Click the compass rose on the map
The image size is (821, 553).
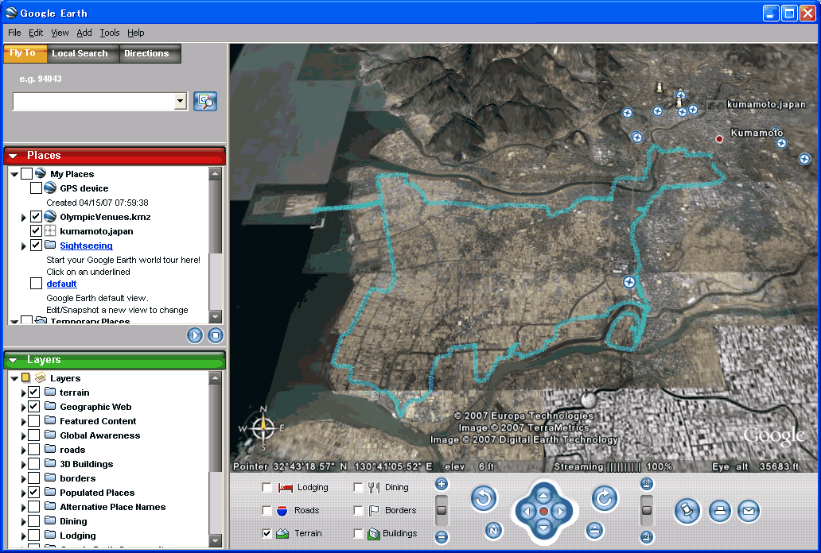[x=263, y=428]
